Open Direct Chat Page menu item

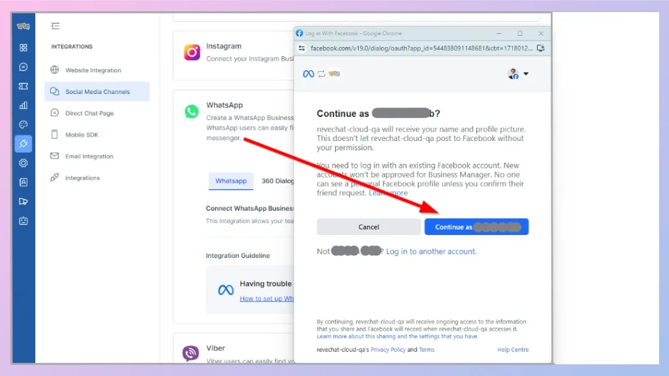(97, 113)
